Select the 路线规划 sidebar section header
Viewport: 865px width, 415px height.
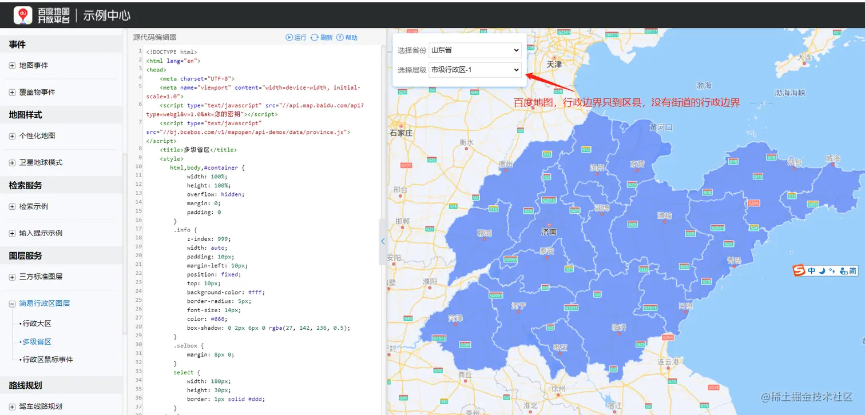click(61, 385)
